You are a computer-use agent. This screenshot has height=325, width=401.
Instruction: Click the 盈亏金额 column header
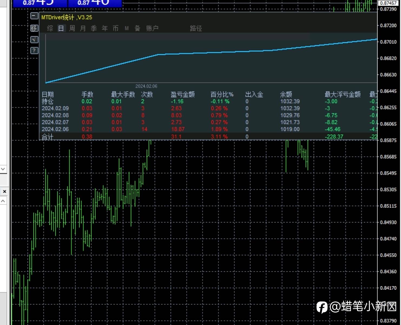click(x=183, y=94)
